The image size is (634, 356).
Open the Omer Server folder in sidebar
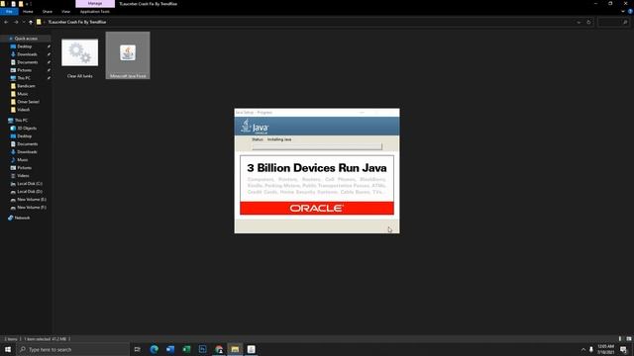pos(28,102)
